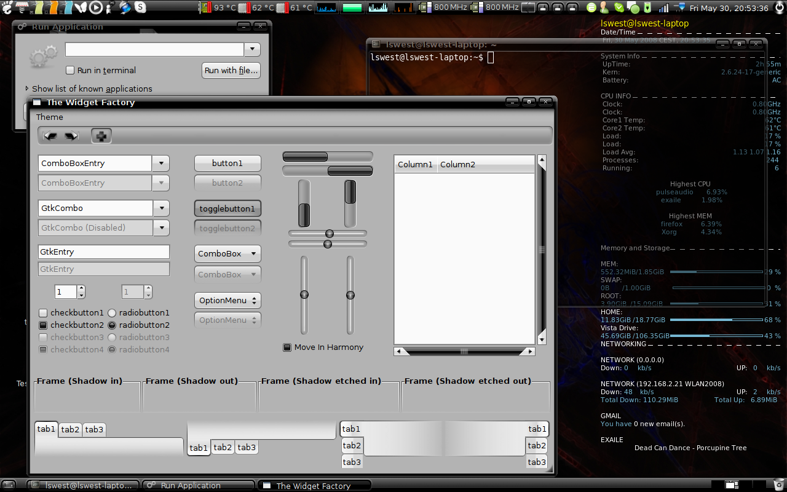Open the blue globe web browser launcher

tap(125, 7)
